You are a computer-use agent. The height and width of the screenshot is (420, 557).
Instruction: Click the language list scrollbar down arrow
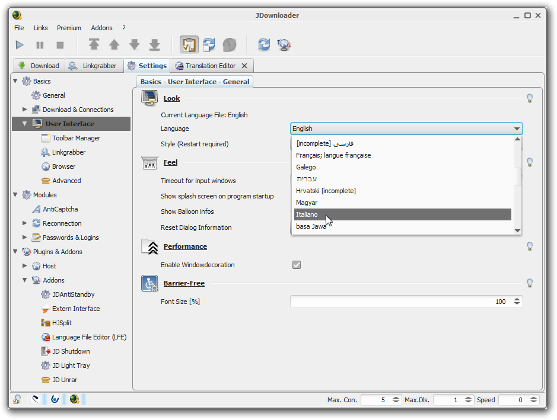pyautogui.click(x=517, y=230)
